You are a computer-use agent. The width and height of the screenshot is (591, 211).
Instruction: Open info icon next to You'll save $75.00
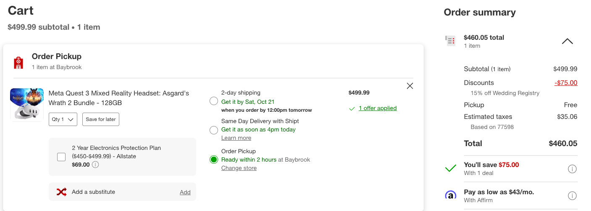[572, 169]
